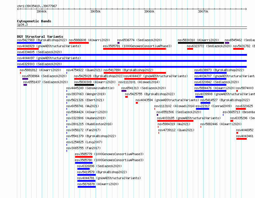Open nsv5886608 (Almarri2020) variant label

click(x=89, y=40)
